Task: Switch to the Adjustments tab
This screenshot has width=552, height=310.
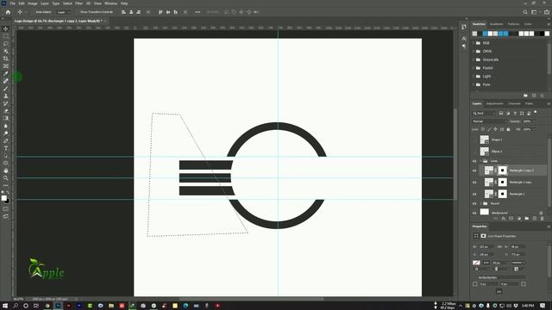Action: pos(494,103)
